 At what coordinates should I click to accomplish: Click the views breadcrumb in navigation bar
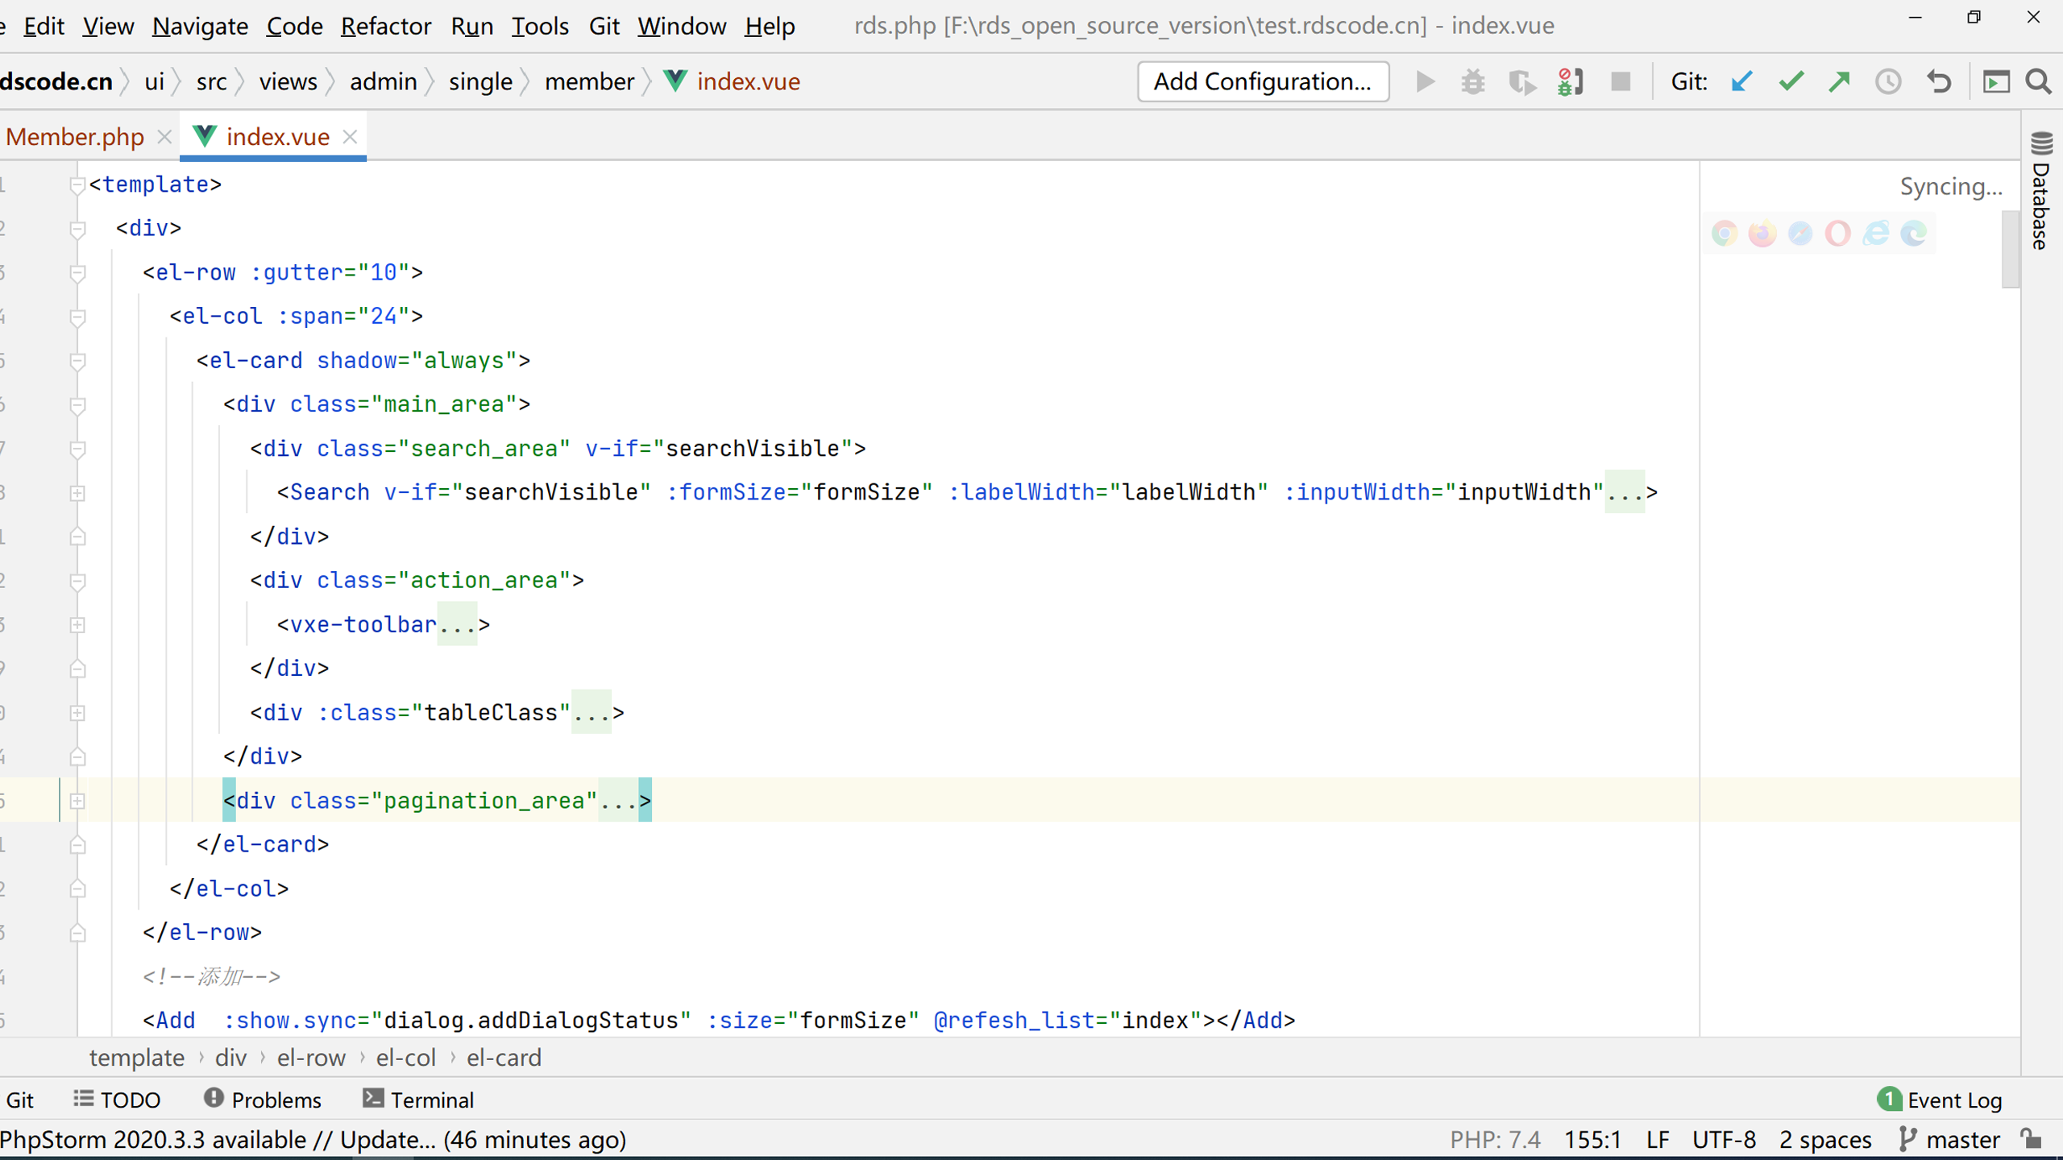click(288, 81)
